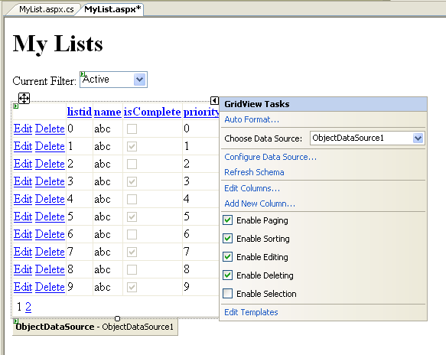This screenshot has width=446, height=355.
Task: Disable the Enable Deleting checkbox
Action: pos(227,275)
